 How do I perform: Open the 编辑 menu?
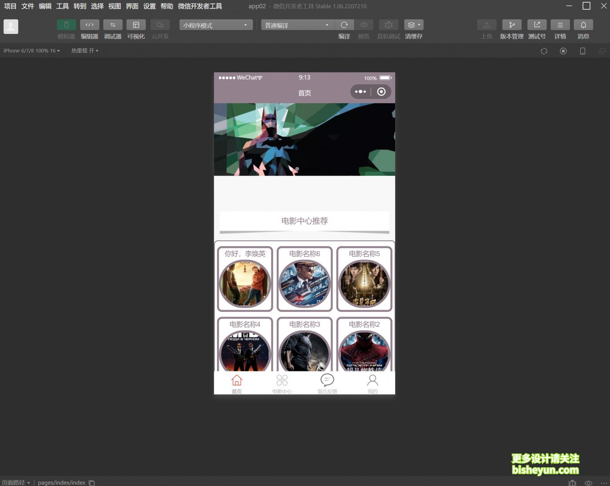[45, 6]
